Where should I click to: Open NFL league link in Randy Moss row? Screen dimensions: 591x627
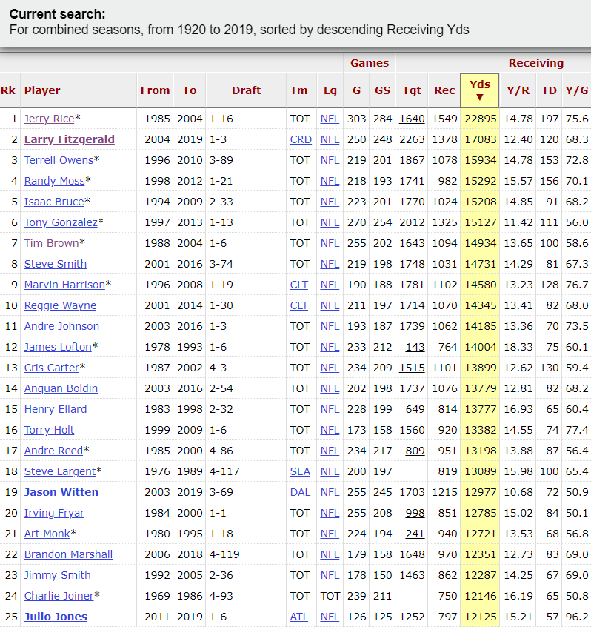(x=330, y=181)
